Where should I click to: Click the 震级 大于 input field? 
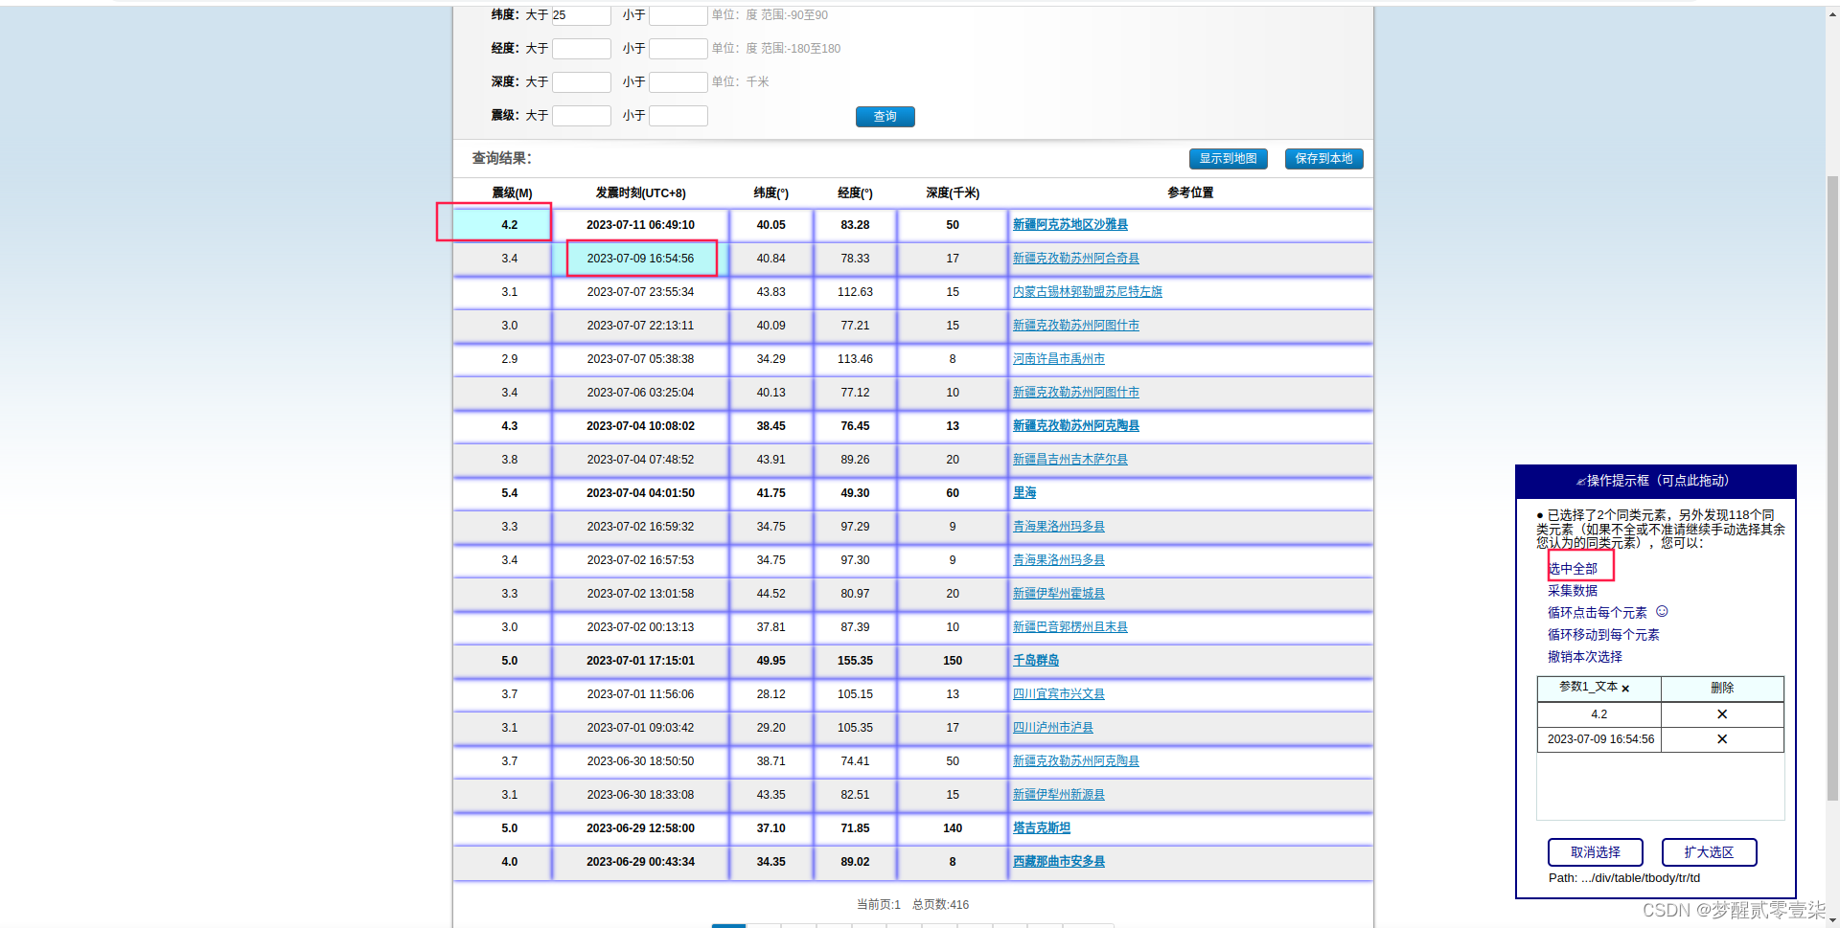581,116
